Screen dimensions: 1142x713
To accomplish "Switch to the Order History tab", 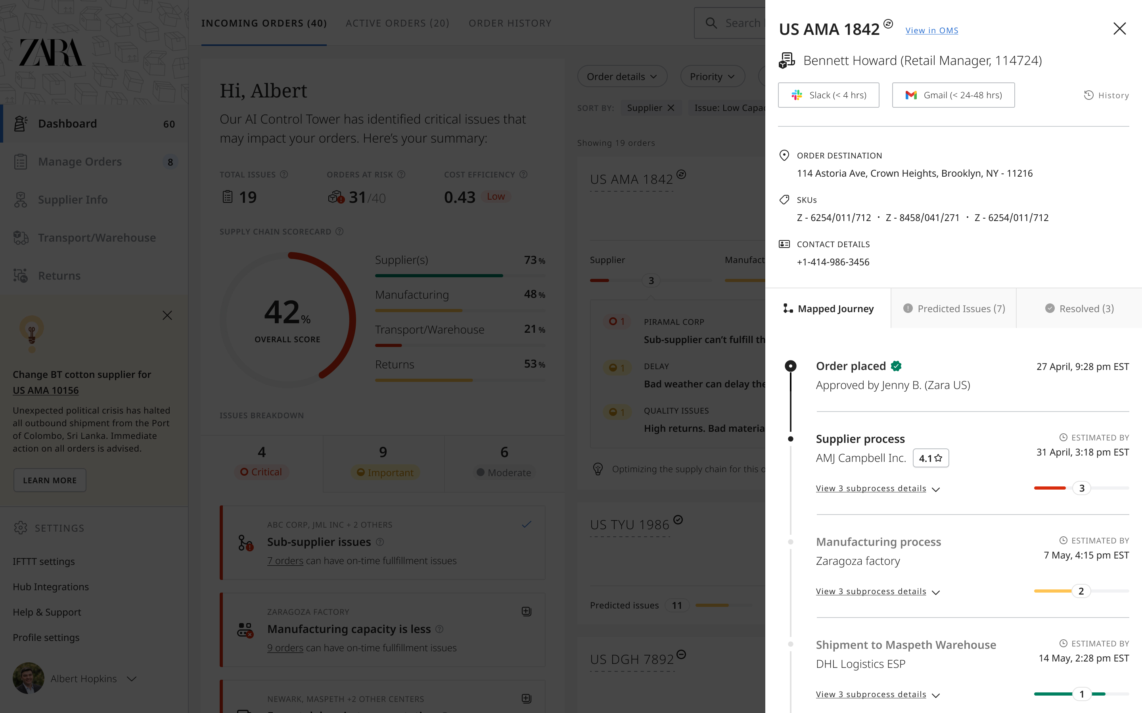I will tap(510, 23).
